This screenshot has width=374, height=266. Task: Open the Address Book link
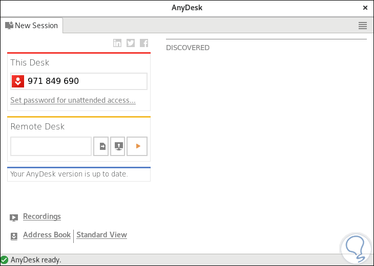47,235
